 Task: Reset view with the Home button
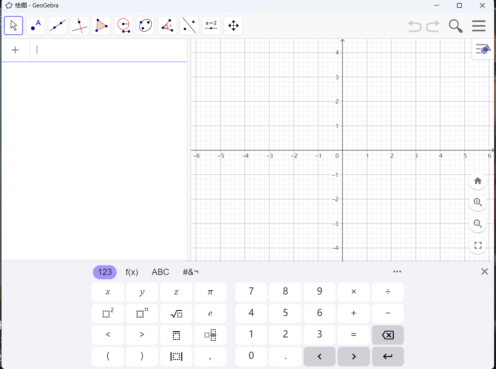click(x=478, y=181)
